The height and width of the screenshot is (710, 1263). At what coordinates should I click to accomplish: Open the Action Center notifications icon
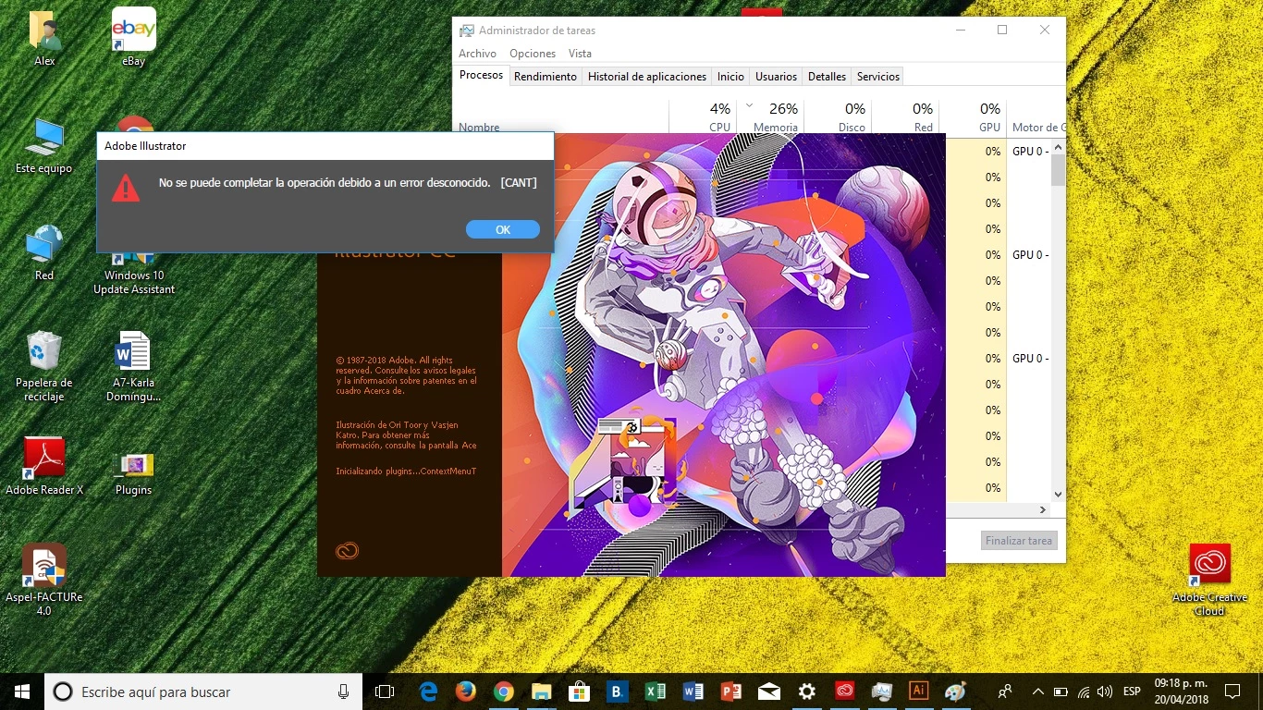[1232, 692]
